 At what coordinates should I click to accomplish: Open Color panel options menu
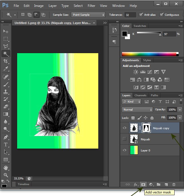[x=181, y=26]
